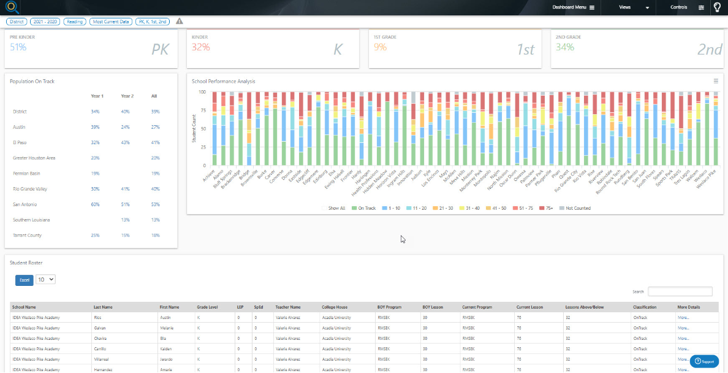Click the Views dropdown caret icon
The image size is (728, 373).
tap(647, 7)
